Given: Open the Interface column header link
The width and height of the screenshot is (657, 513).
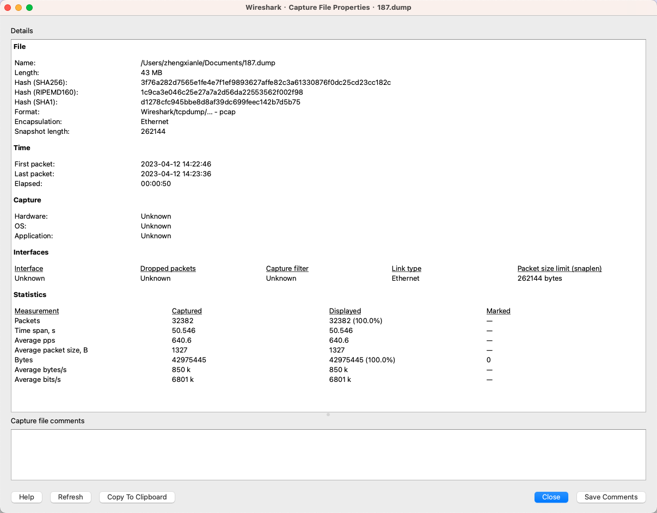Looking at the screenshot, I should pos(28,268).
